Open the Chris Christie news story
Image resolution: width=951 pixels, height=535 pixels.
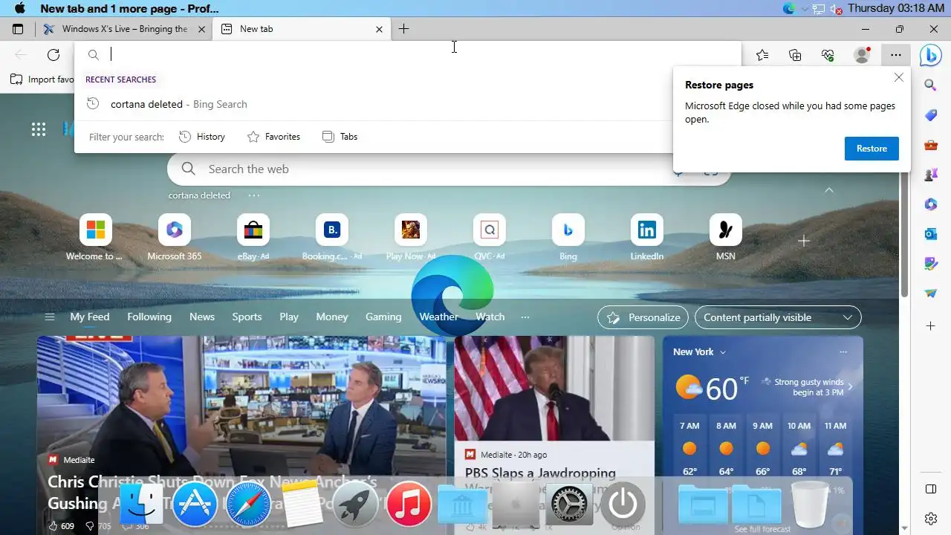click(x=241, y=435)
